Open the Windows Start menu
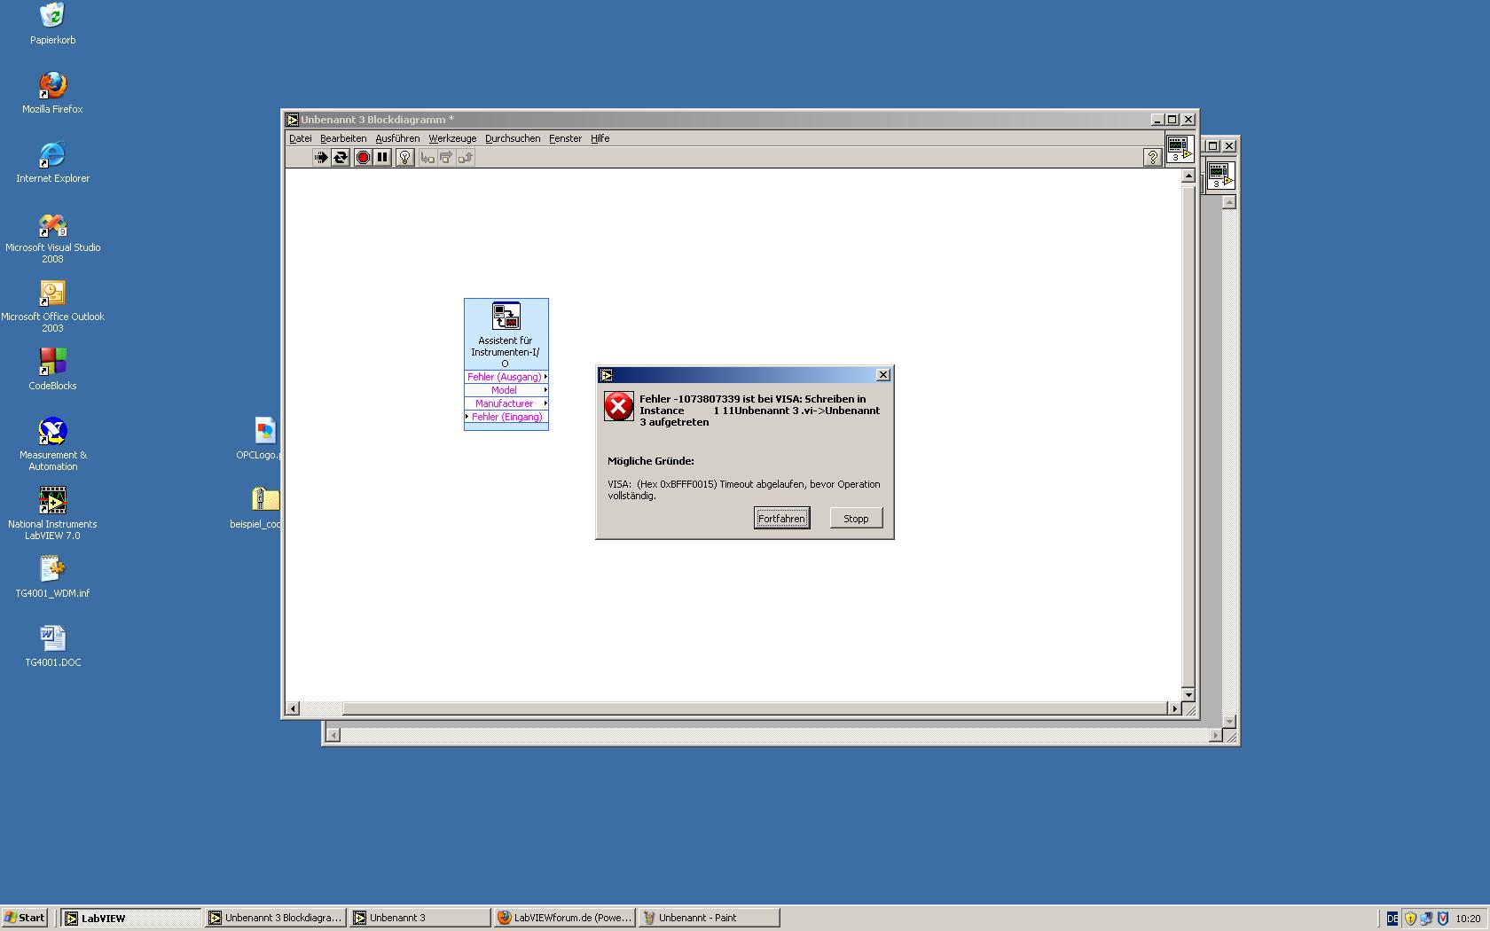 25,918
